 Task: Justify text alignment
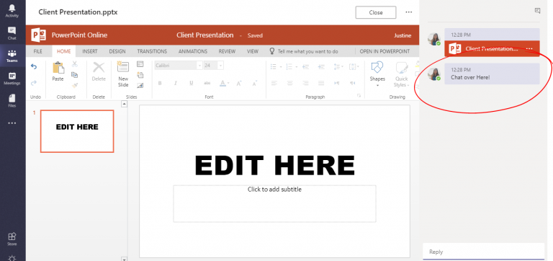click(321, 83)
